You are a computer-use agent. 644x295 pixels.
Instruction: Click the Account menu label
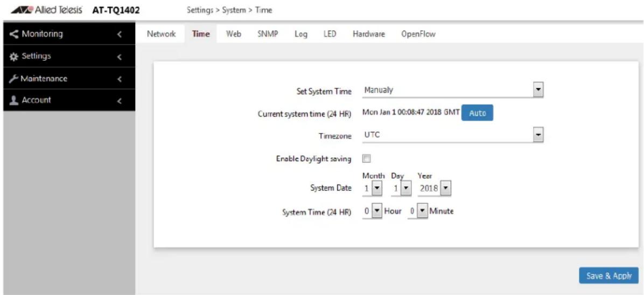[36, 100]
